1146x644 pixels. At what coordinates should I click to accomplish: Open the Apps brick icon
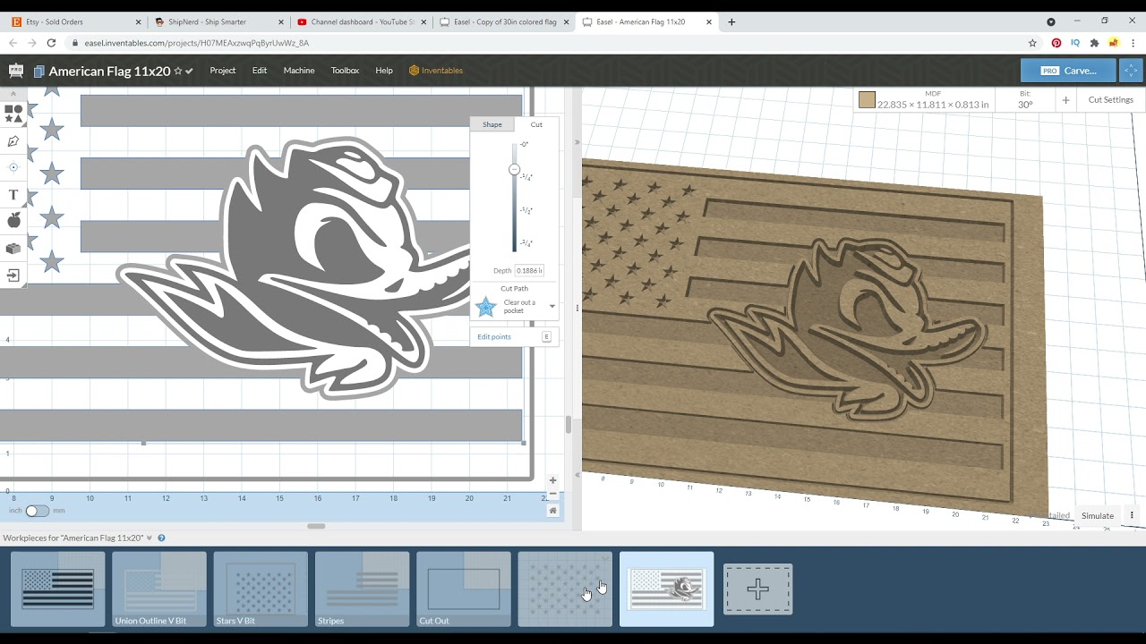pyautogui.click(x=13, y=248)
